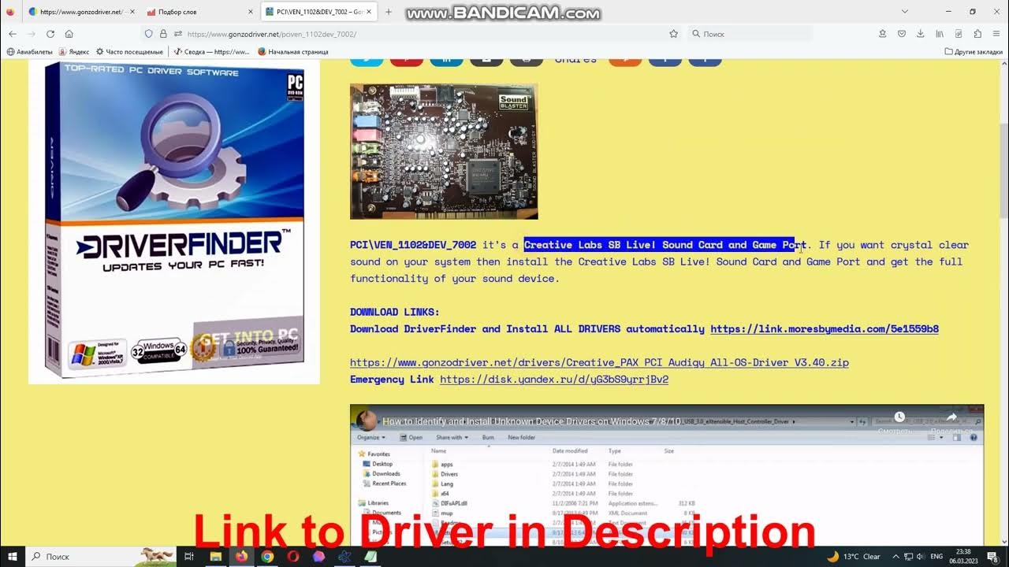Click the DOWNLOAD LINKS: heading
The width and height of the screenshot is (1009, 567).
click(x=395, y=312)
